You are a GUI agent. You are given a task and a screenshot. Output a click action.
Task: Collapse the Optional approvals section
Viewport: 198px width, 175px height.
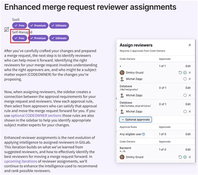point(135,120)
